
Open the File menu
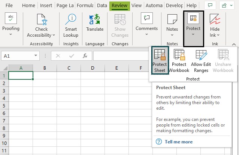coord(9,6)
